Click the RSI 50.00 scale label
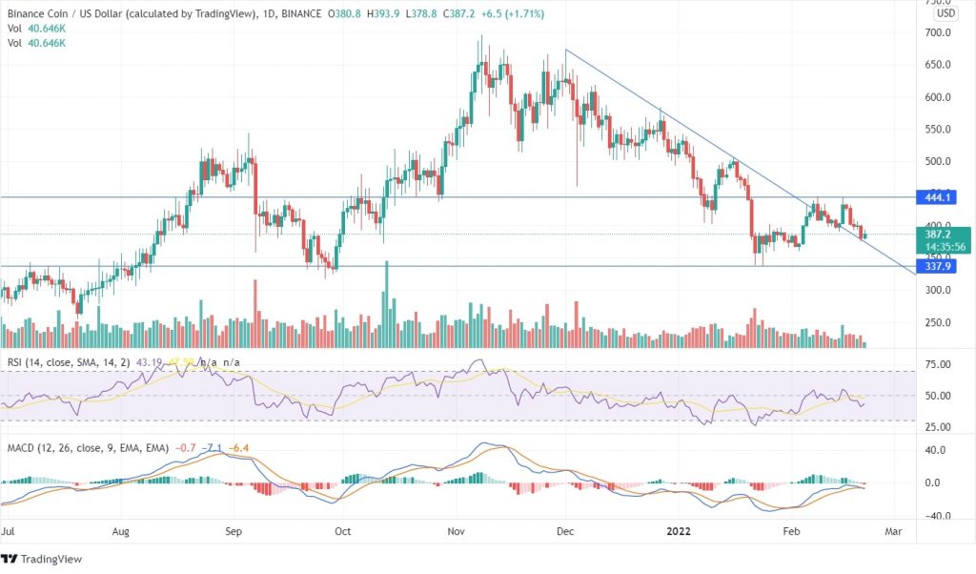Screen dimensions: 976x574 point(938,396)
